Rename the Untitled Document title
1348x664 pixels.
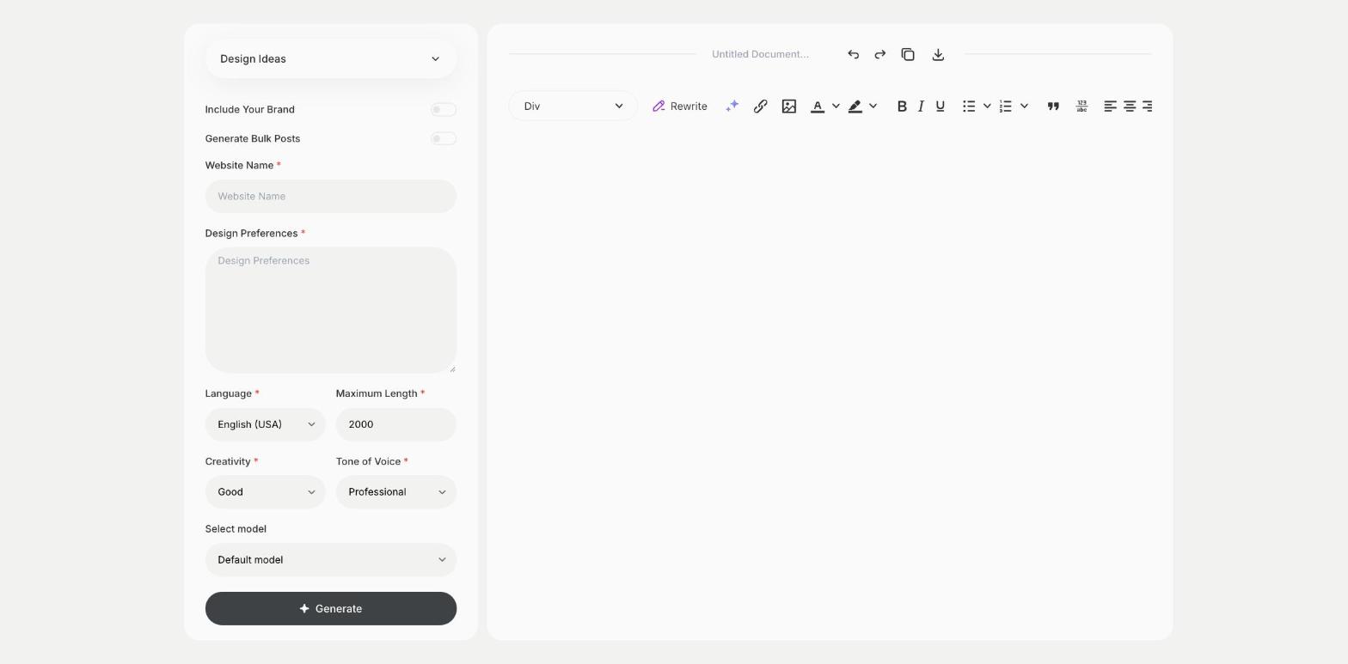(x=760, y=54)
